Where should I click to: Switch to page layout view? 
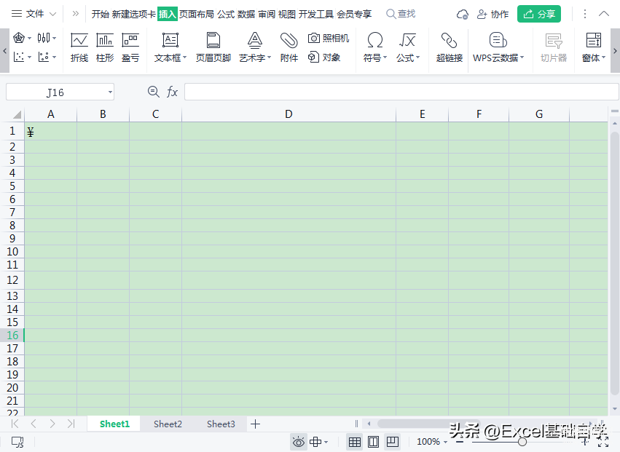[x=373, y=442]
